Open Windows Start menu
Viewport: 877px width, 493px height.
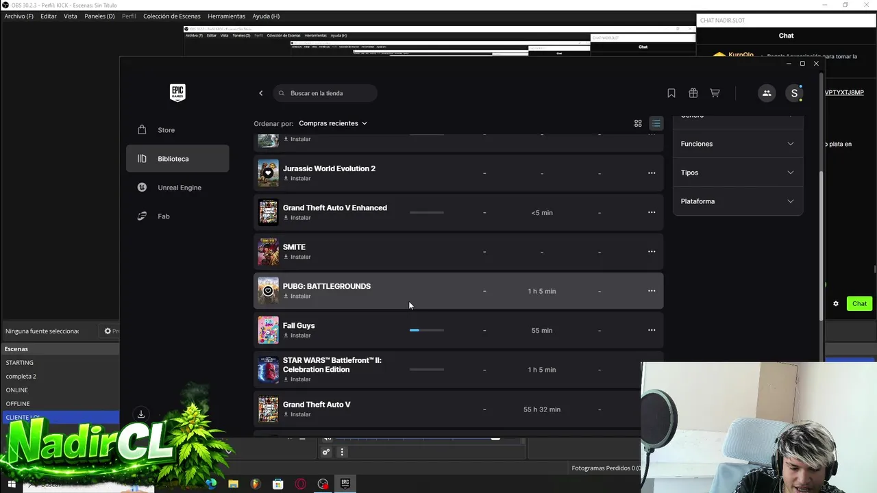click(11, 484)
